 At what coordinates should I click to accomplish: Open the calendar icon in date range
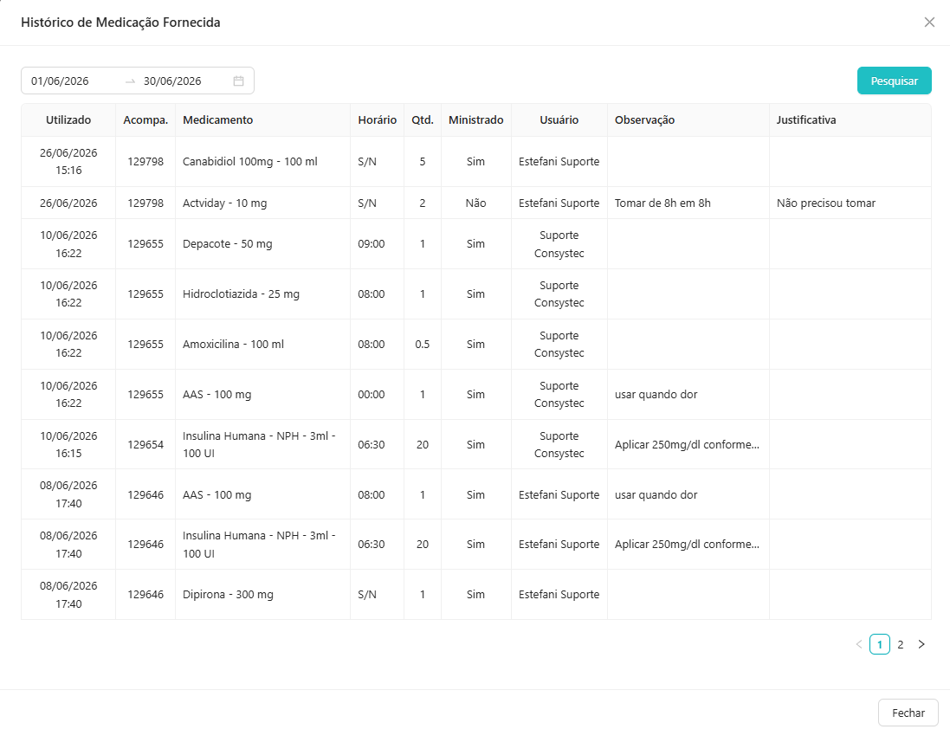(239, 81)
